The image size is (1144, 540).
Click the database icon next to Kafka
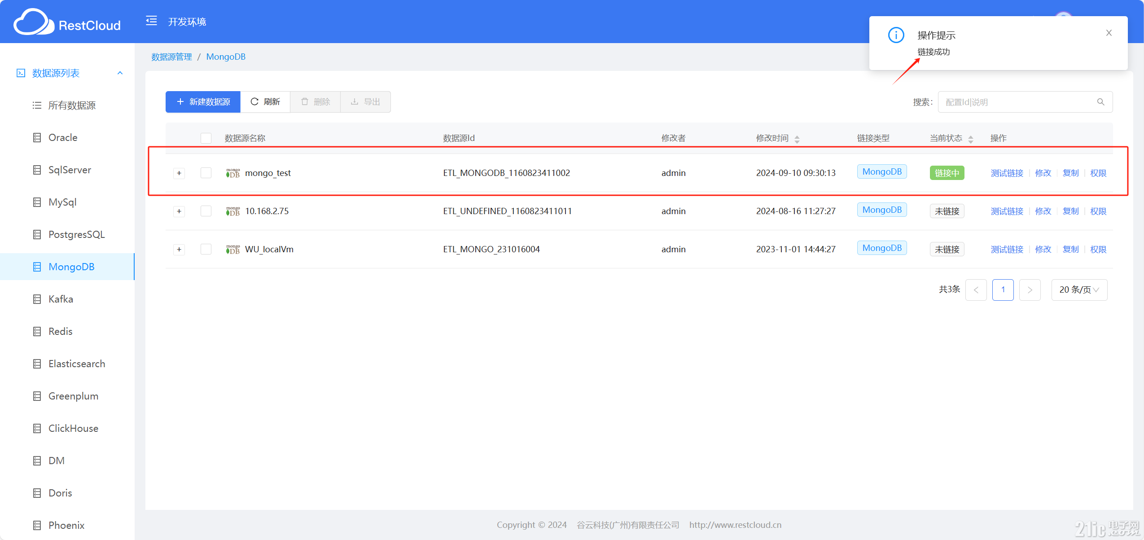click(x=37, y=299)
